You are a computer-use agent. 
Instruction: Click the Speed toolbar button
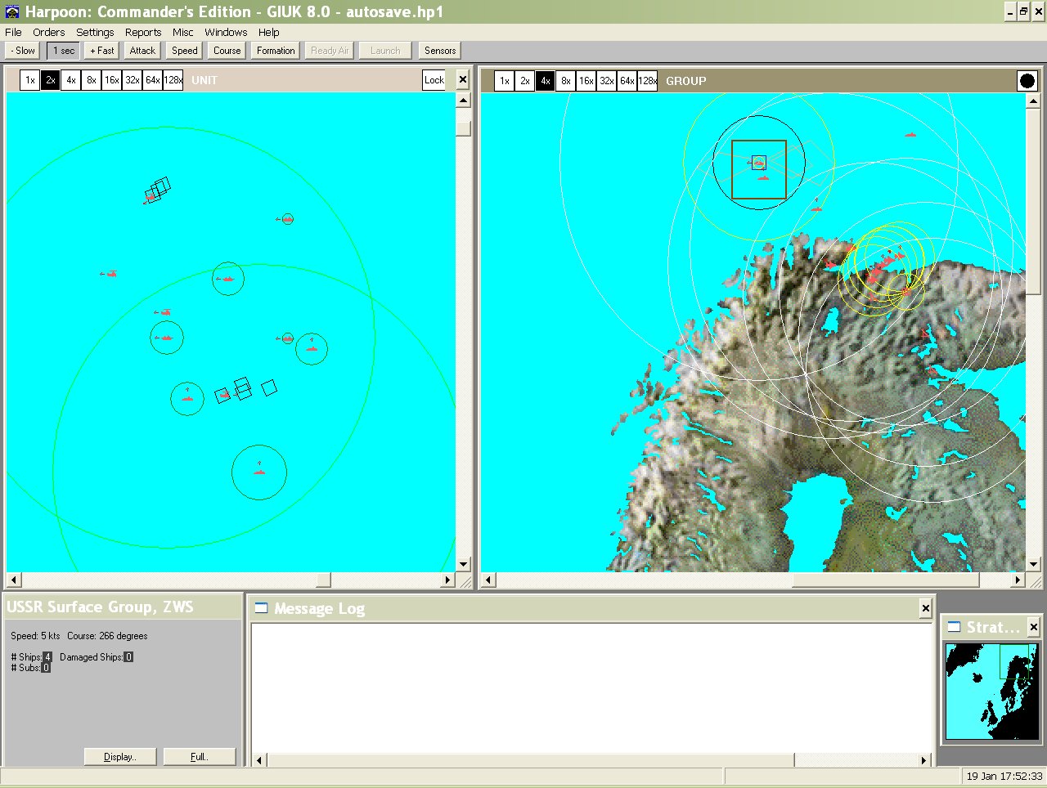(x=185, y=51)
